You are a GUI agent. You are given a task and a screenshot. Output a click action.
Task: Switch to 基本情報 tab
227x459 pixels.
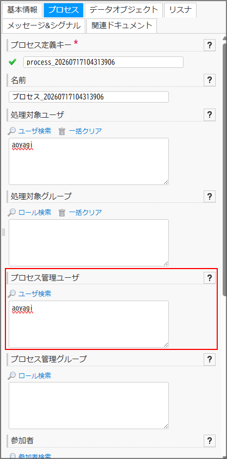22,10
